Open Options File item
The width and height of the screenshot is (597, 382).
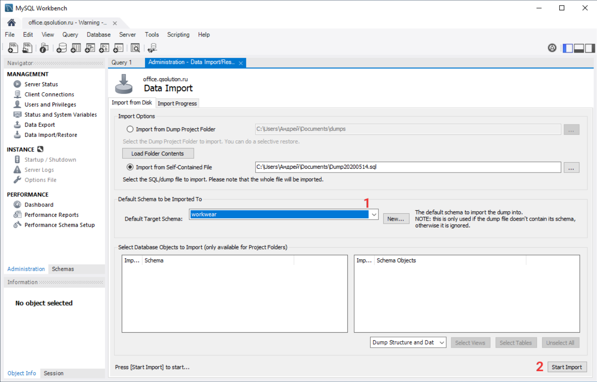[x=40, y=180]
